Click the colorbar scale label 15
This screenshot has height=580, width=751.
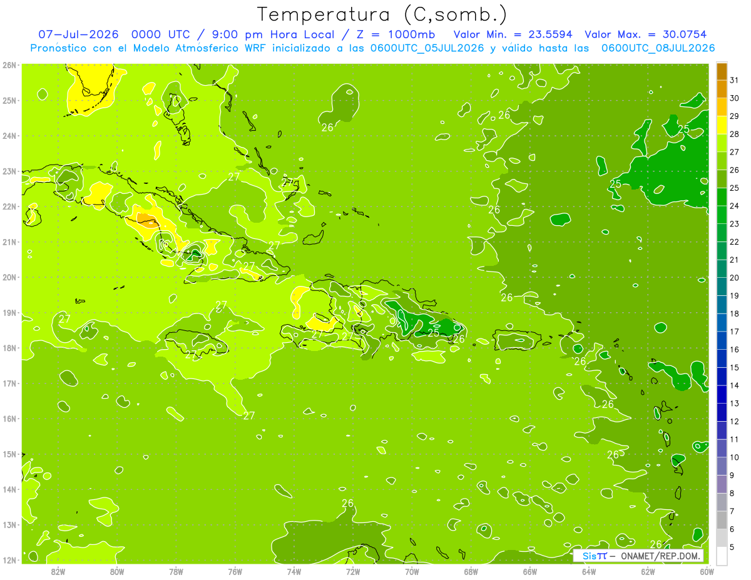(x=734, y=367)
